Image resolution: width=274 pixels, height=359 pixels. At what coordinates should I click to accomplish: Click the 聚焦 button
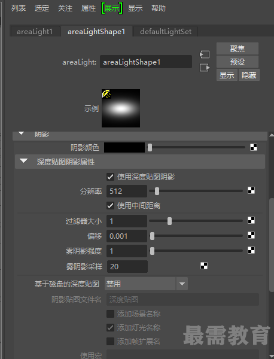pos(238,48)
